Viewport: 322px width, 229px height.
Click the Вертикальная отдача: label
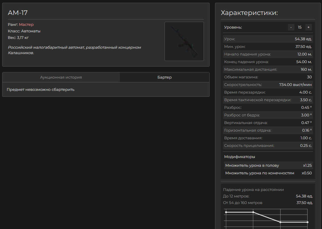click(x=246, y=123)
